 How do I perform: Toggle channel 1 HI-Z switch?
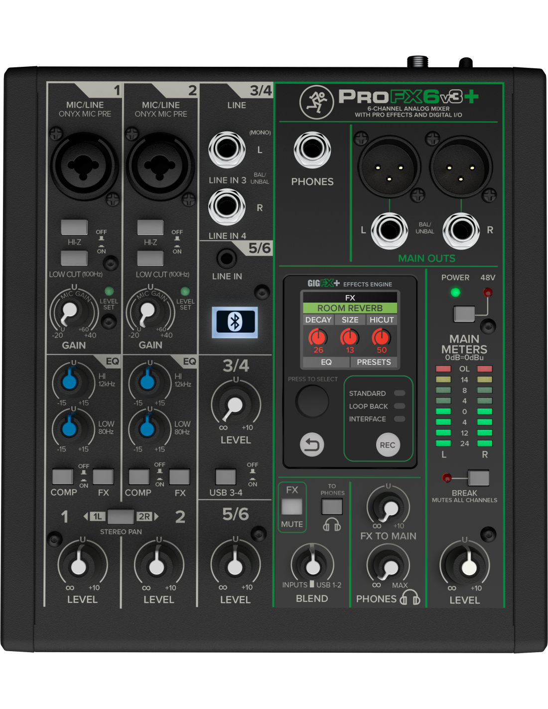click(x=74, y=227)
